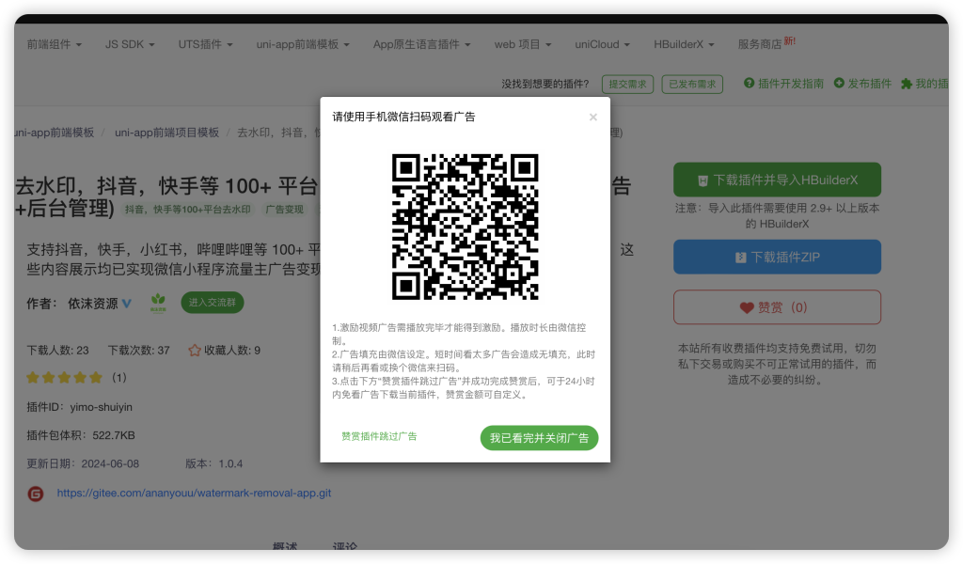Open the 前端组件 dropdown menu
The image size is (963, 564).
pyautogui.click(x=54, y=44)
